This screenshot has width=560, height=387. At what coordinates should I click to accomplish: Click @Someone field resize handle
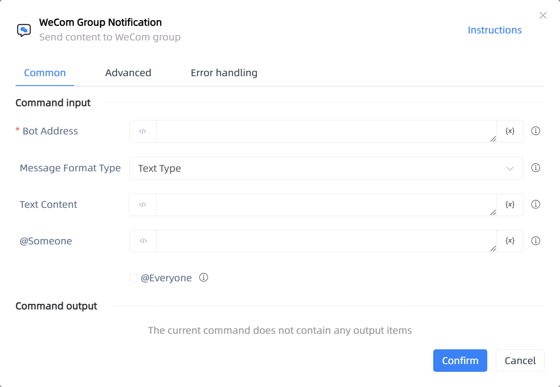coord(493,248)
